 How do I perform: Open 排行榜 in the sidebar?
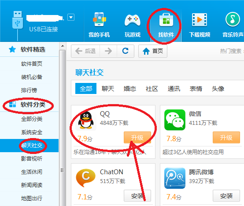[29, 90]
